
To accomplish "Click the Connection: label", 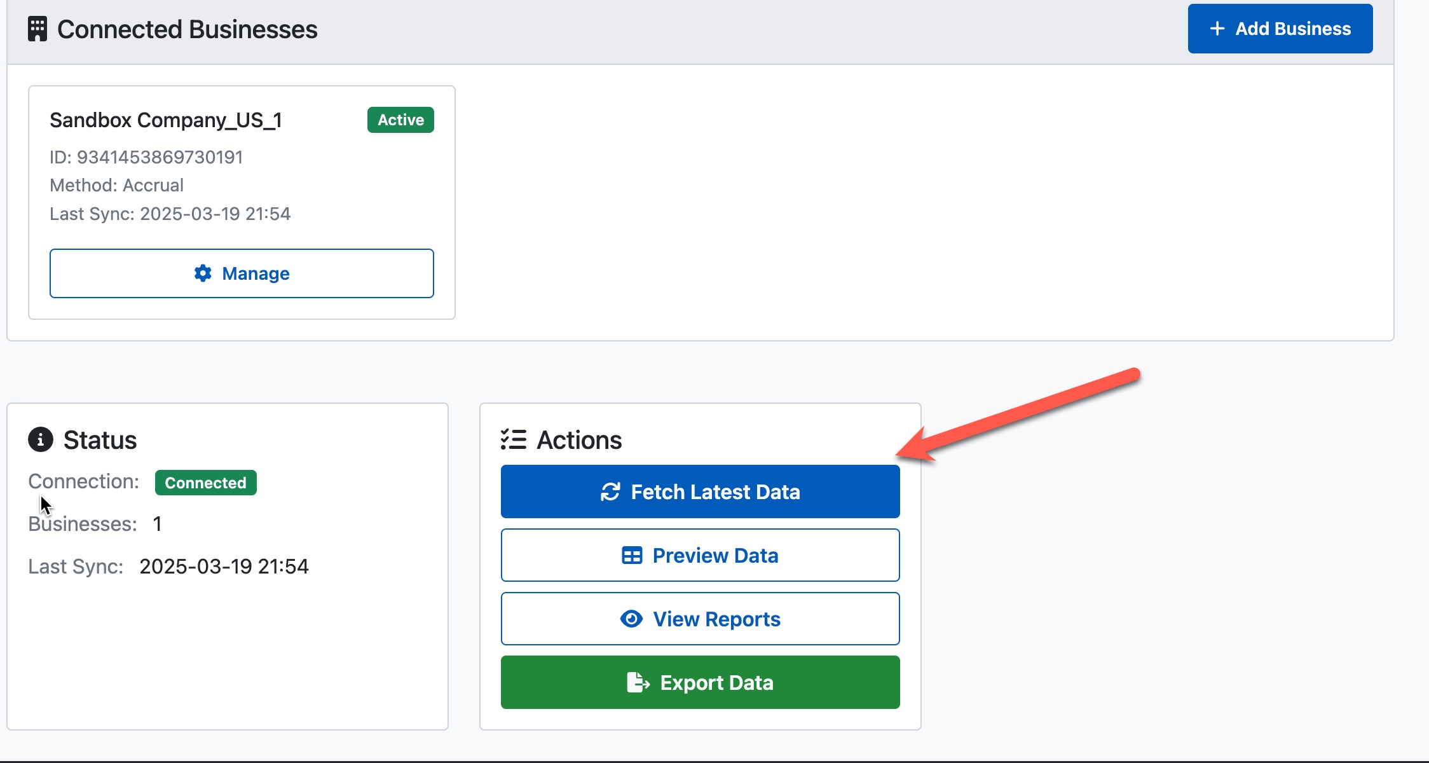I will point(83,481).
